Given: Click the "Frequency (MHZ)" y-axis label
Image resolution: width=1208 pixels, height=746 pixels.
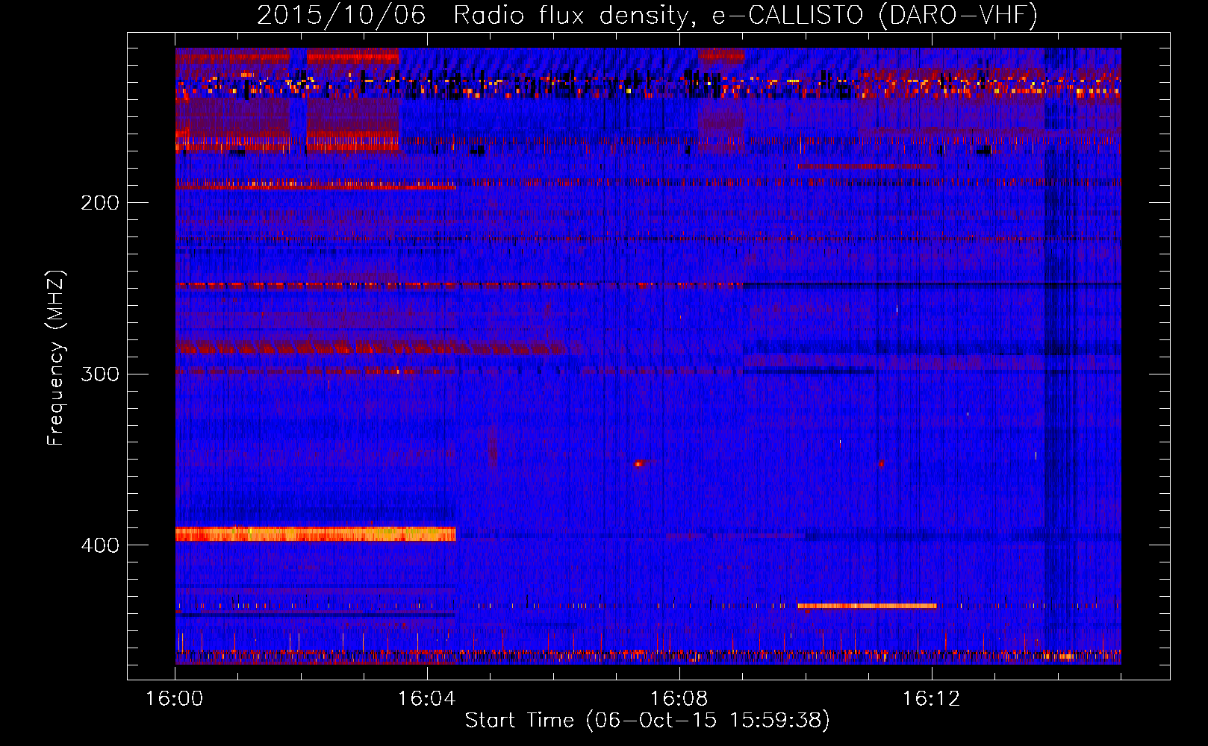Looking at the screenshot, I should coord(55,358).
